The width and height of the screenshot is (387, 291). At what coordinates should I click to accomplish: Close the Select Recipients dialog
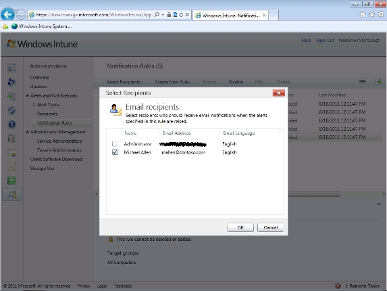click(x=279, y=93)
